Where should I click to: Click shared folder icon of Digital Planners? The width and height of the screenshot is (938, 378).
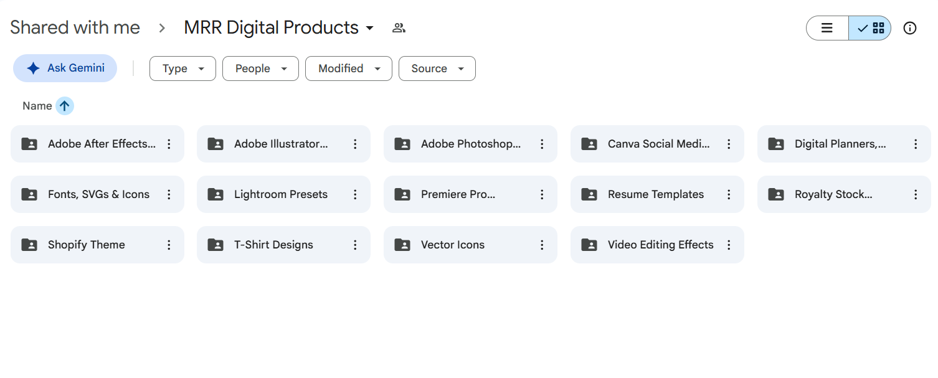(x=776, y=144)
